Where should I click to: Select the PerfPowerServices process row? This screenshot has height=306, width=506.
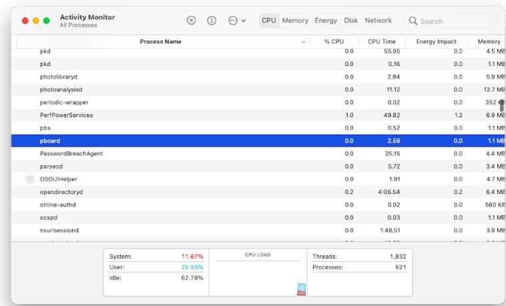point(258,115)
